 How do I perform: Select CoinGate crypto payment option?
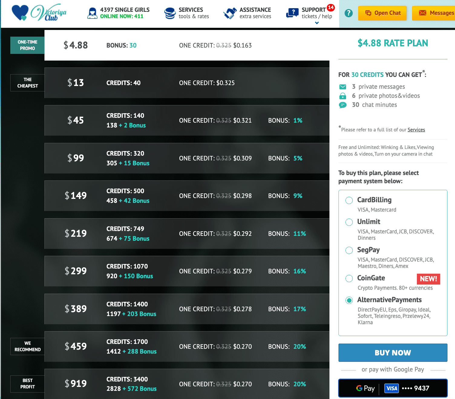pyautogui.click(x=349, y=279)
